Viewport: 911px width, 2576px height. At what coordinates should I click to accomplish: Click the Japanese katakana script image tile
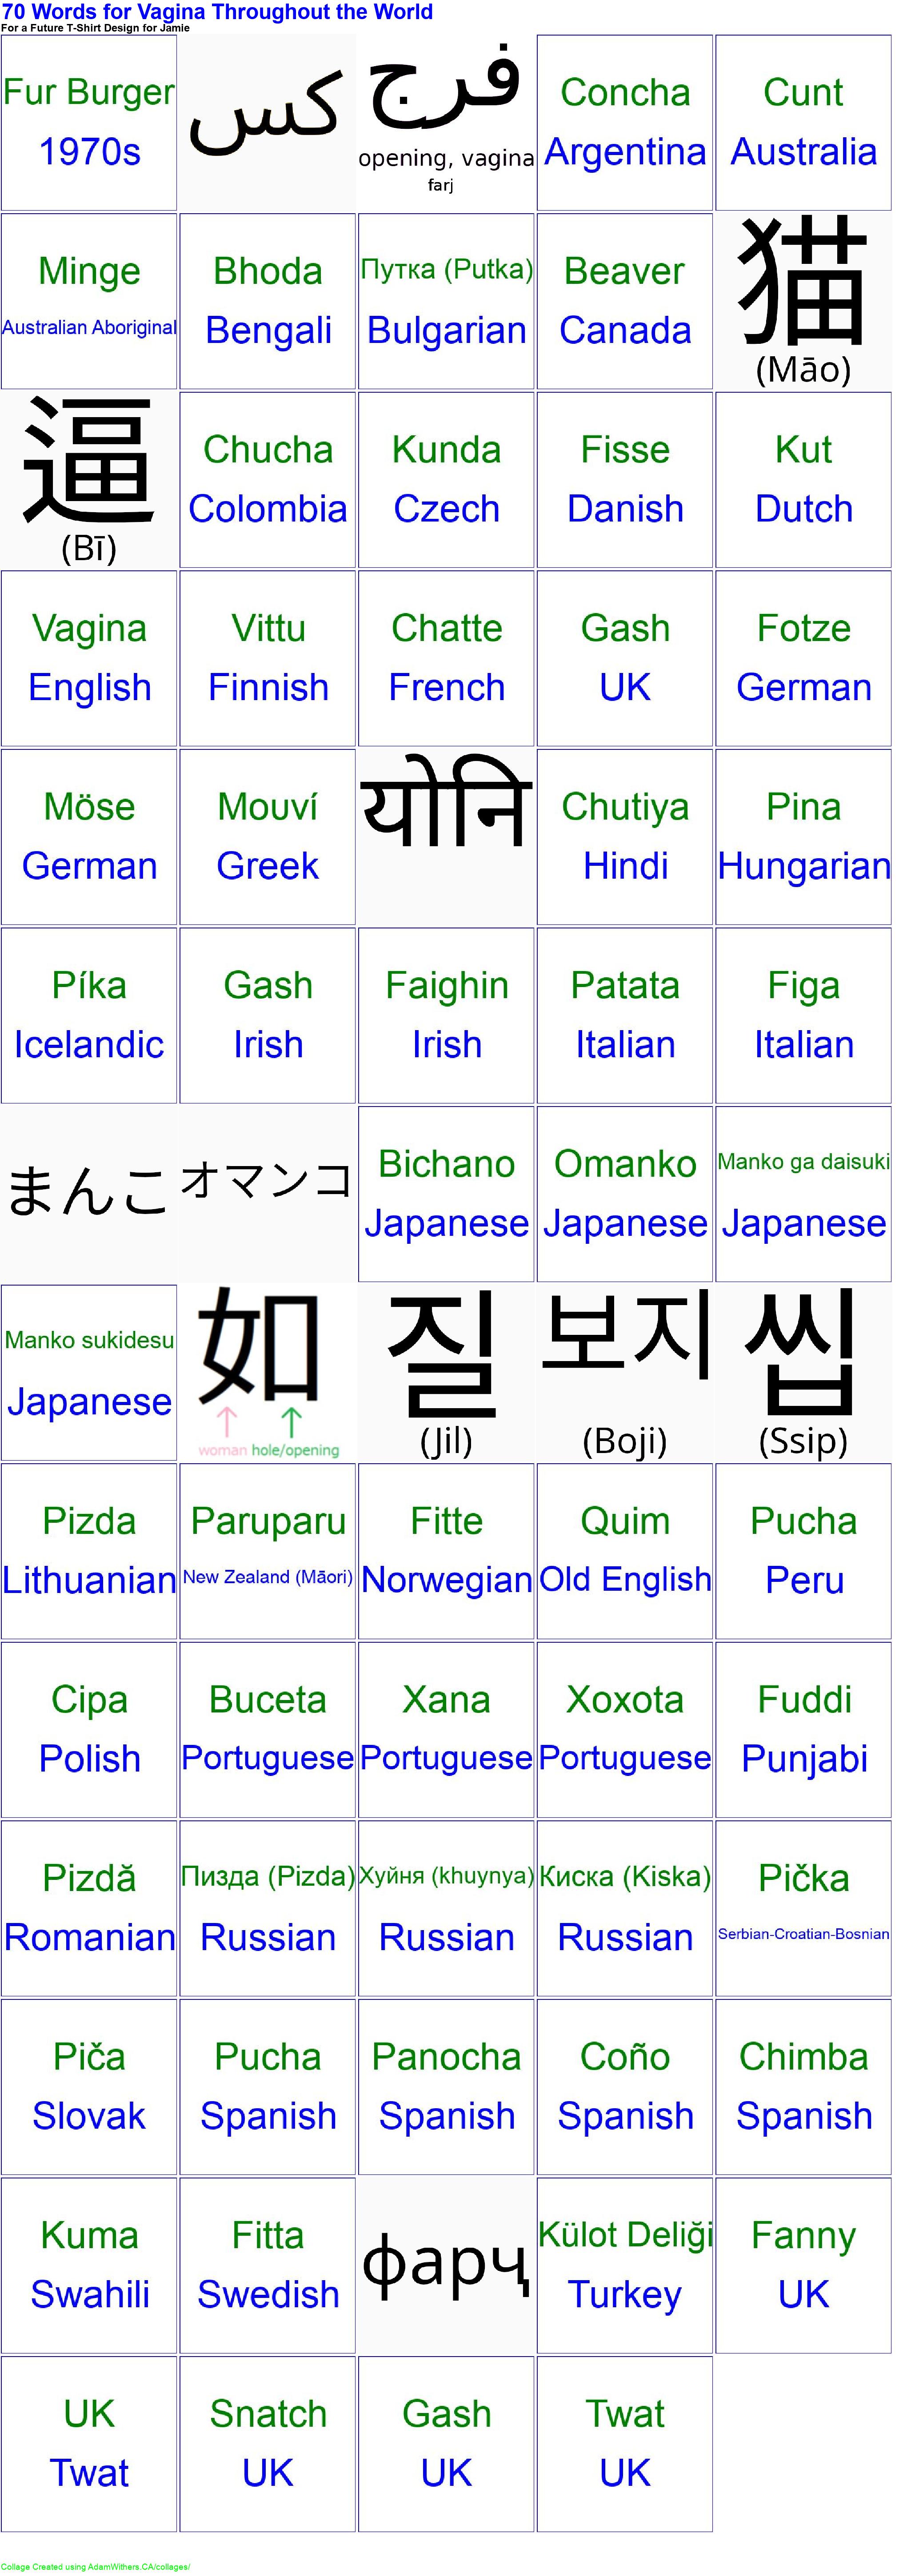[x=268, y=1193]
